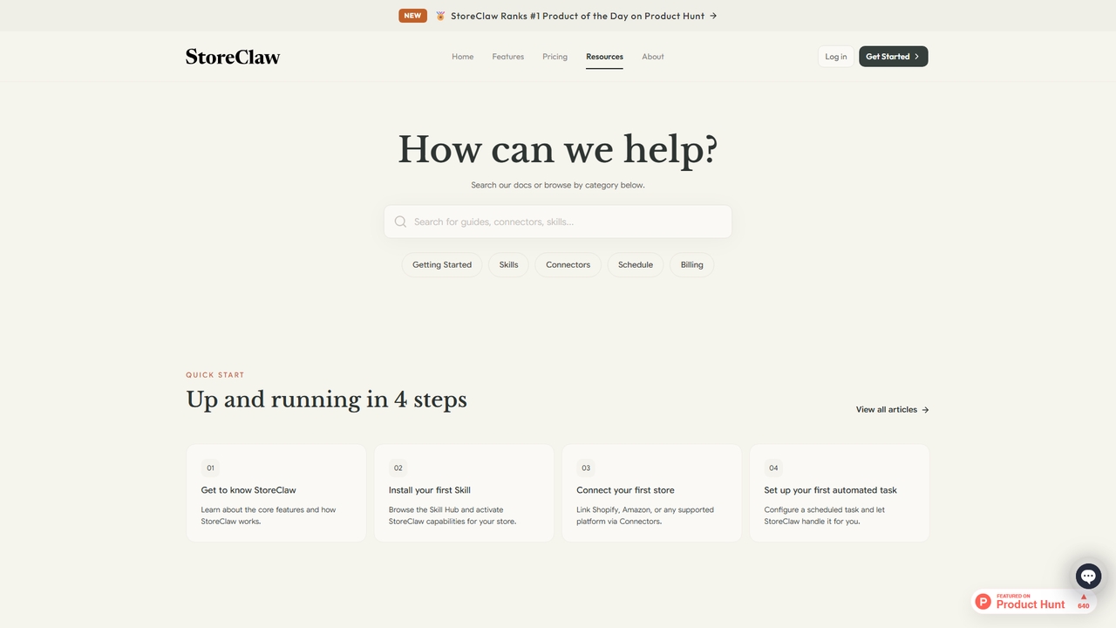Click the 'Up and running in 4 steps' heading
This screenshot has width=1116, height=628.
[x=327, y=400]
